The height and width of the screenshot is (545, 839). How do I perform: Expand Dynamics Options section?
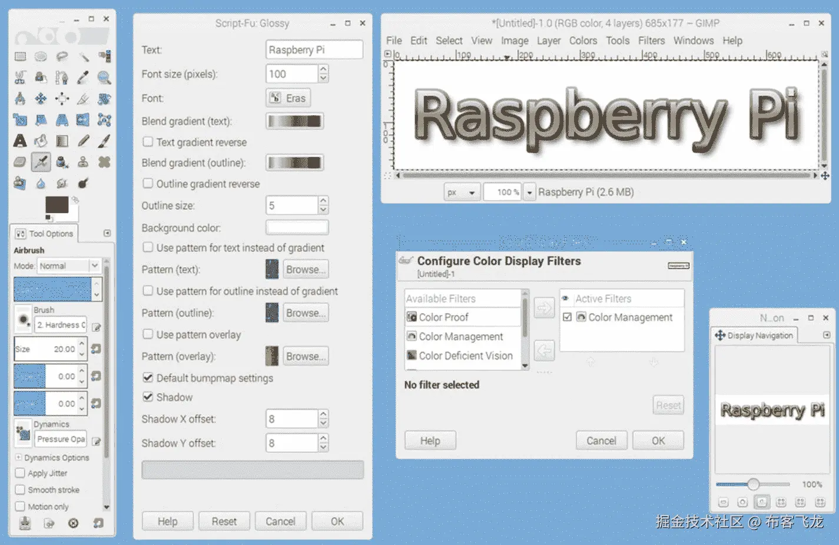coord(18,457)
